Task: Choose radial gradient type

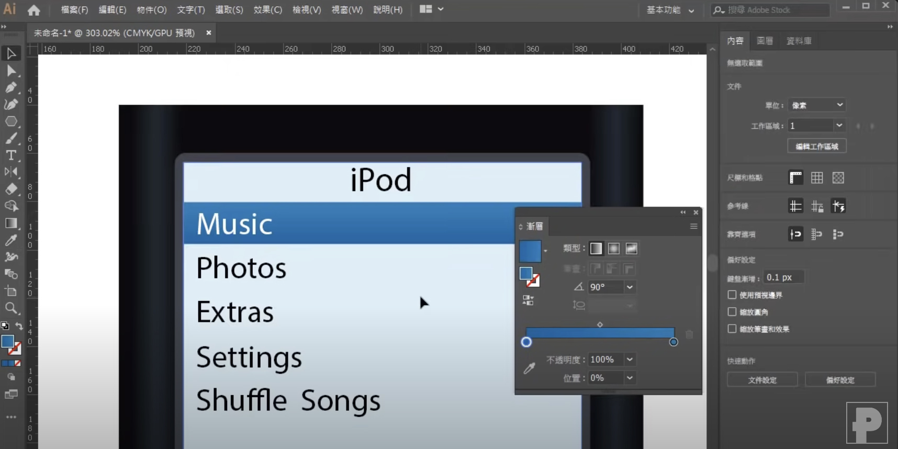Action: pos(614,249)
